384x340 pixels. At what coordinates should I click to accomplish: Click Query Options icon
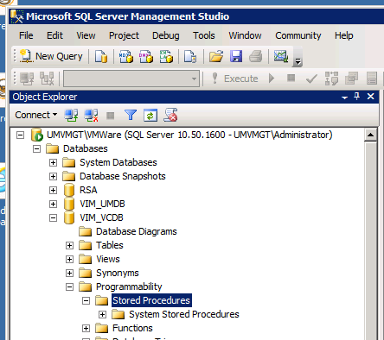[351, 79]
